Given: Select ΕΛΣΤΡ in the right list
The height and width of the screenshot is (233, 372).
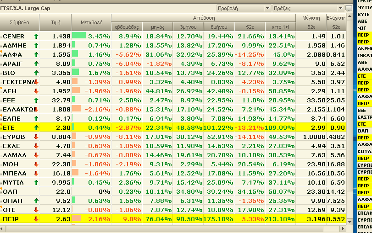Looking at the screenshot, I should (364, 117).
